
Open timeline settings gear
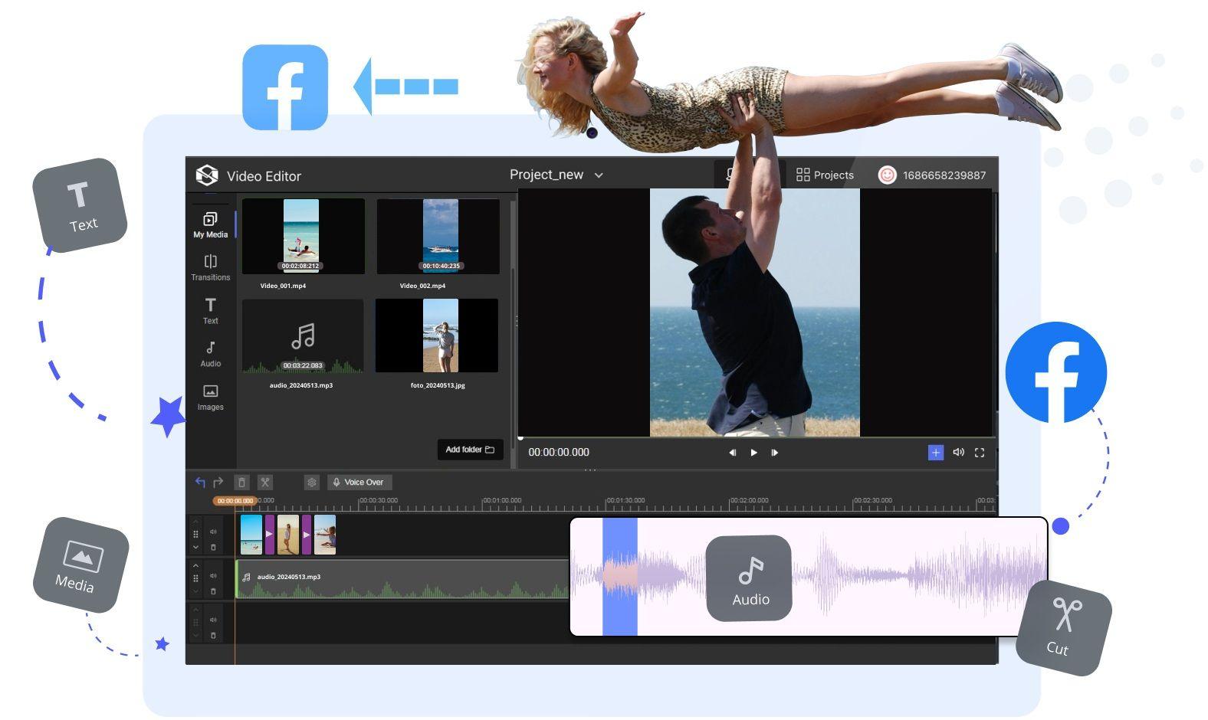[311, 482]
